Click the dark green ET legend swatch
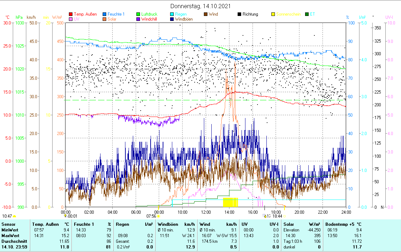401x252 pixels. point(307,15)
